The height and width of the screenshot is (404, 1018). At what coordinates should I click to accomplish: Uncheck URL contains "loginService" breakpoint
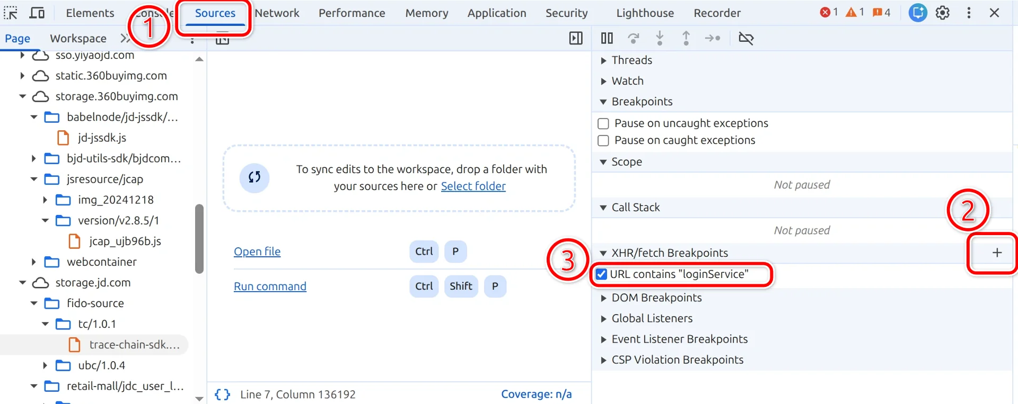601,274
